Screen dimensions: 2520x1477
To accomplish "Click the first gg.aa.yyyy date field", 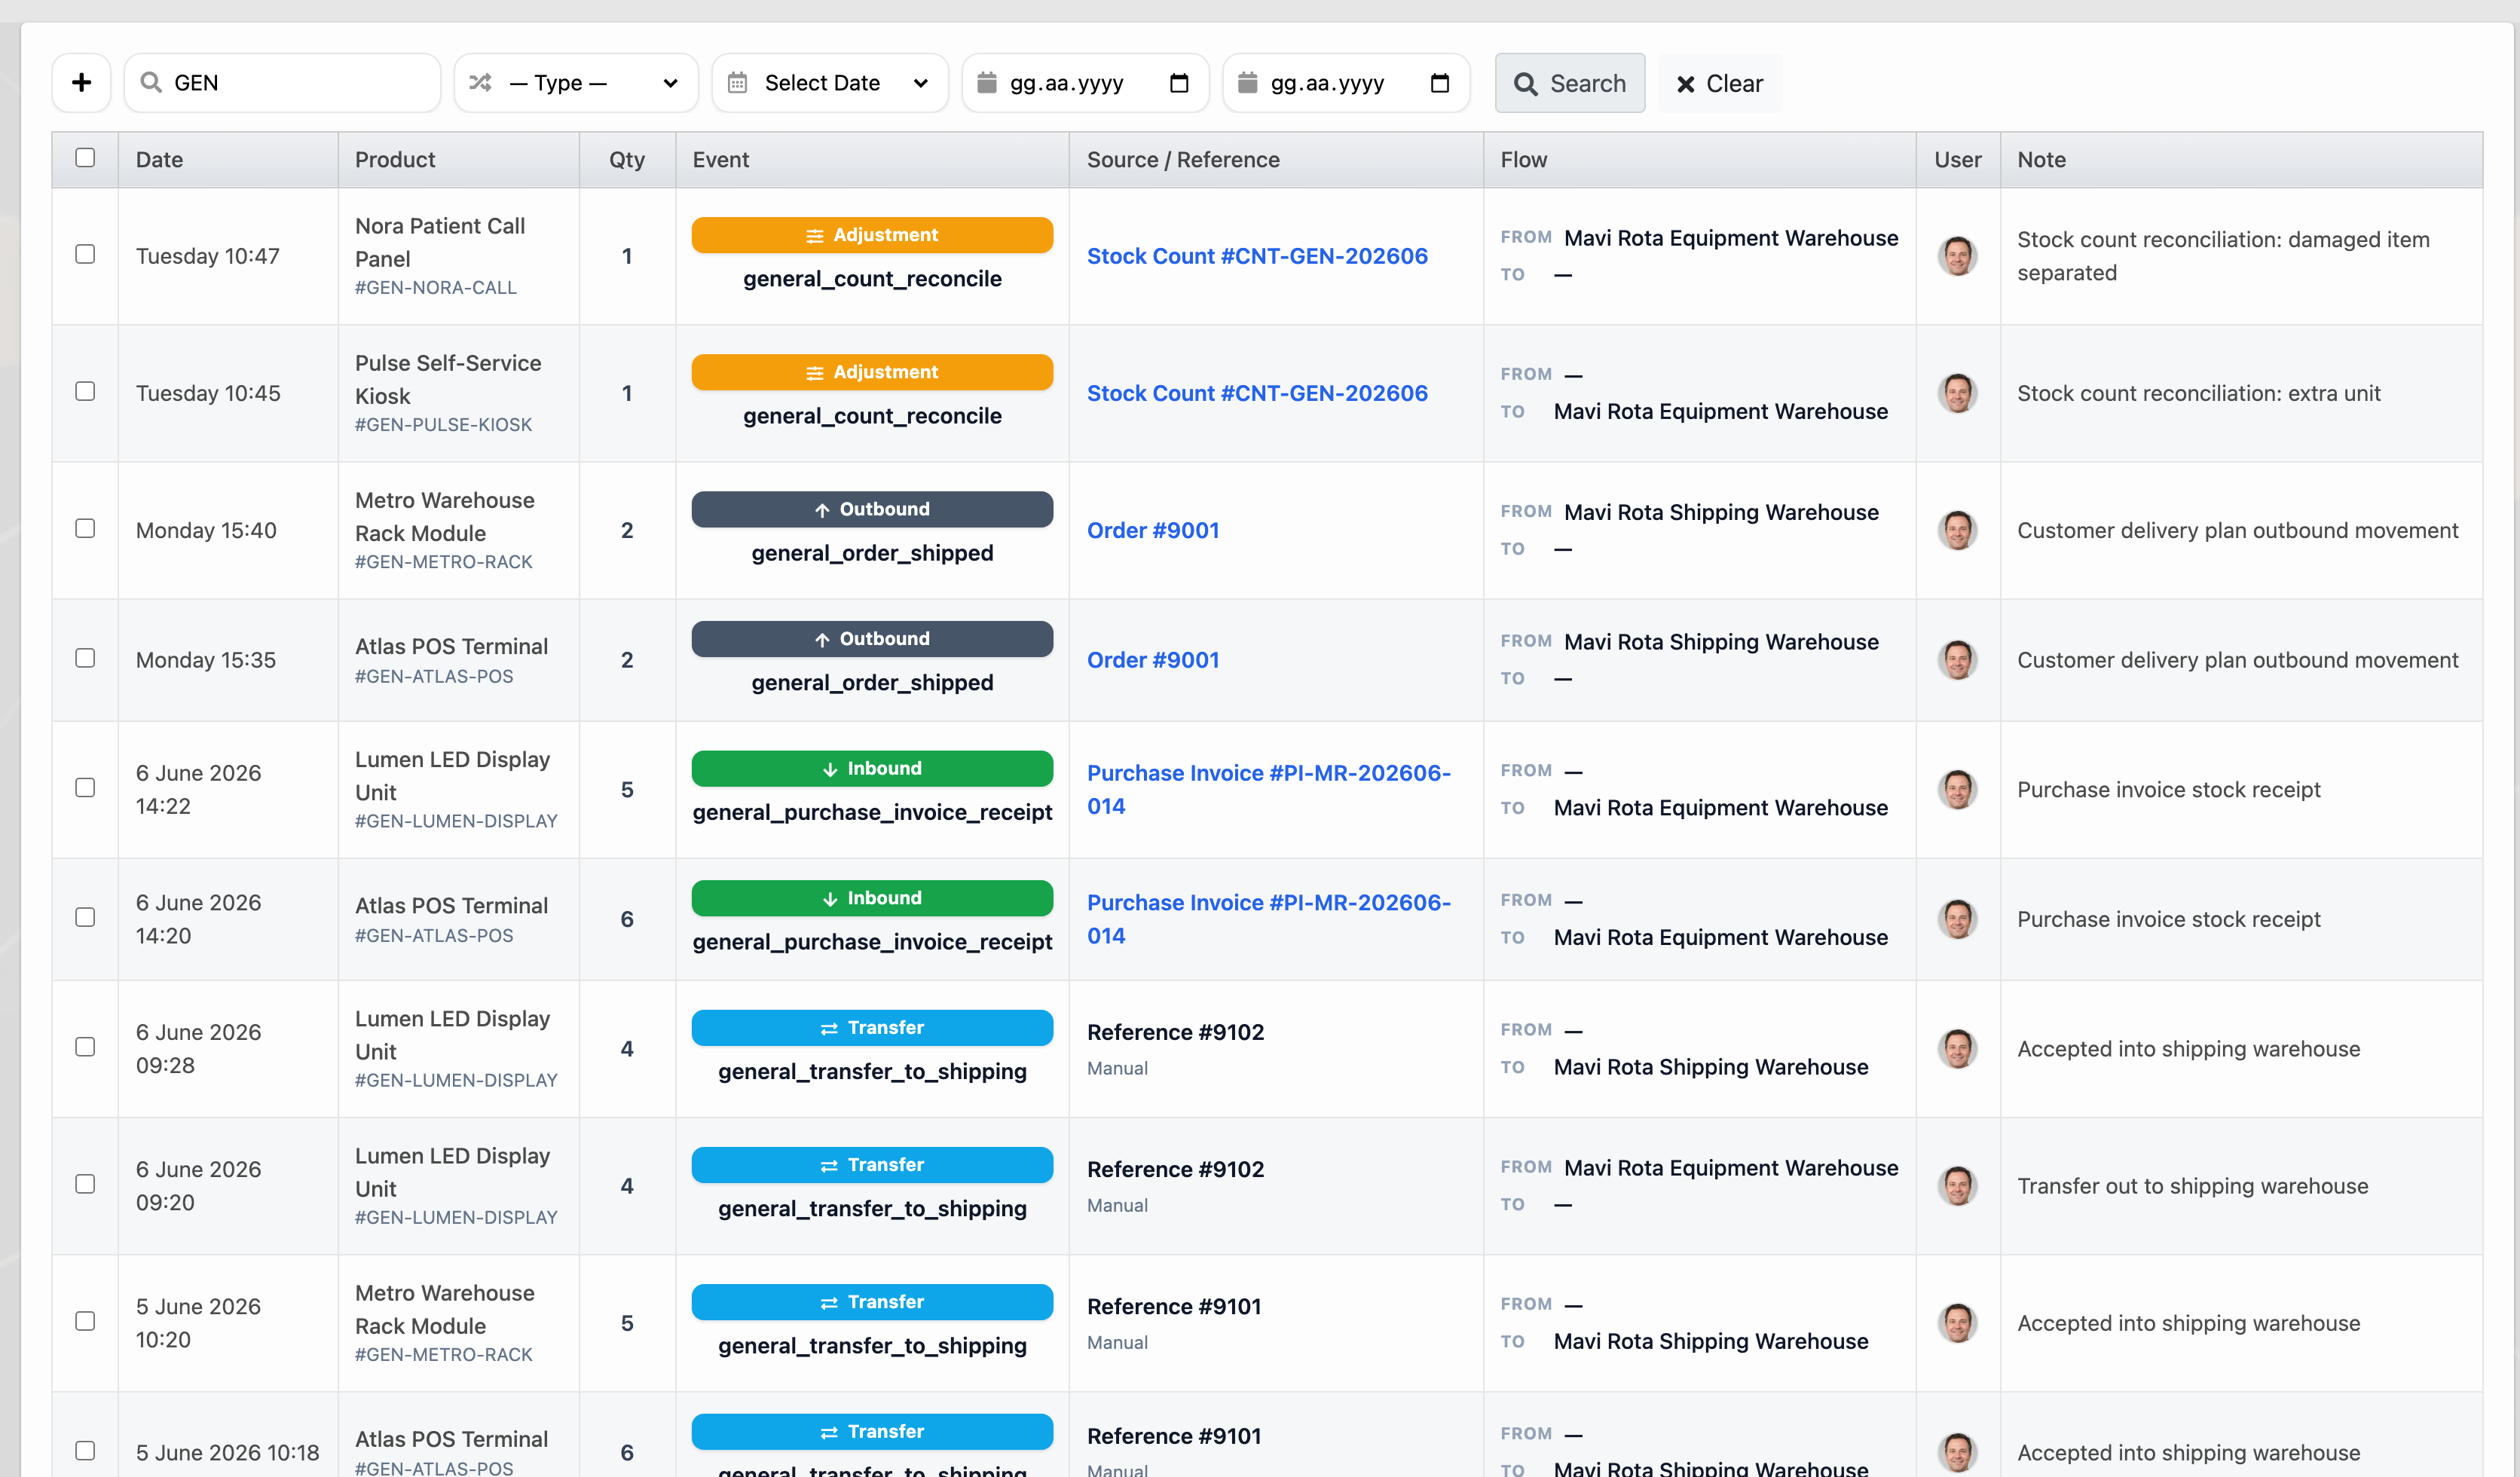I will click(1085, 83).
